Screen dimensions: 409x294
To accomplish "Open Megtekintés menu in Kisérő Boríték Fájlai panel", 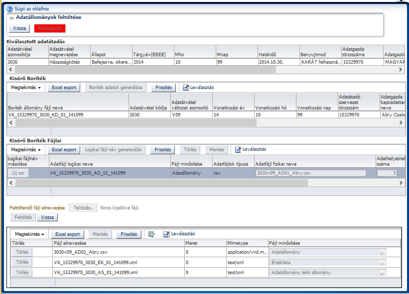I will coord(25,149).
